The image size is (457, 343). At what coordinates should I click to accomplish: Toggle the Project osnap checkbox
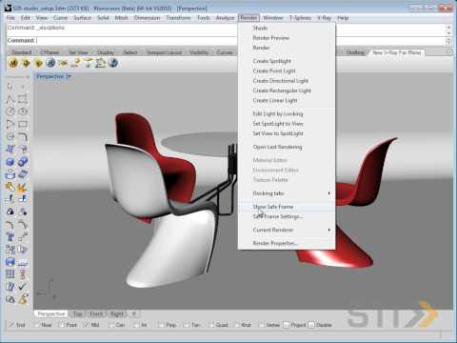(x=286, y=325)
